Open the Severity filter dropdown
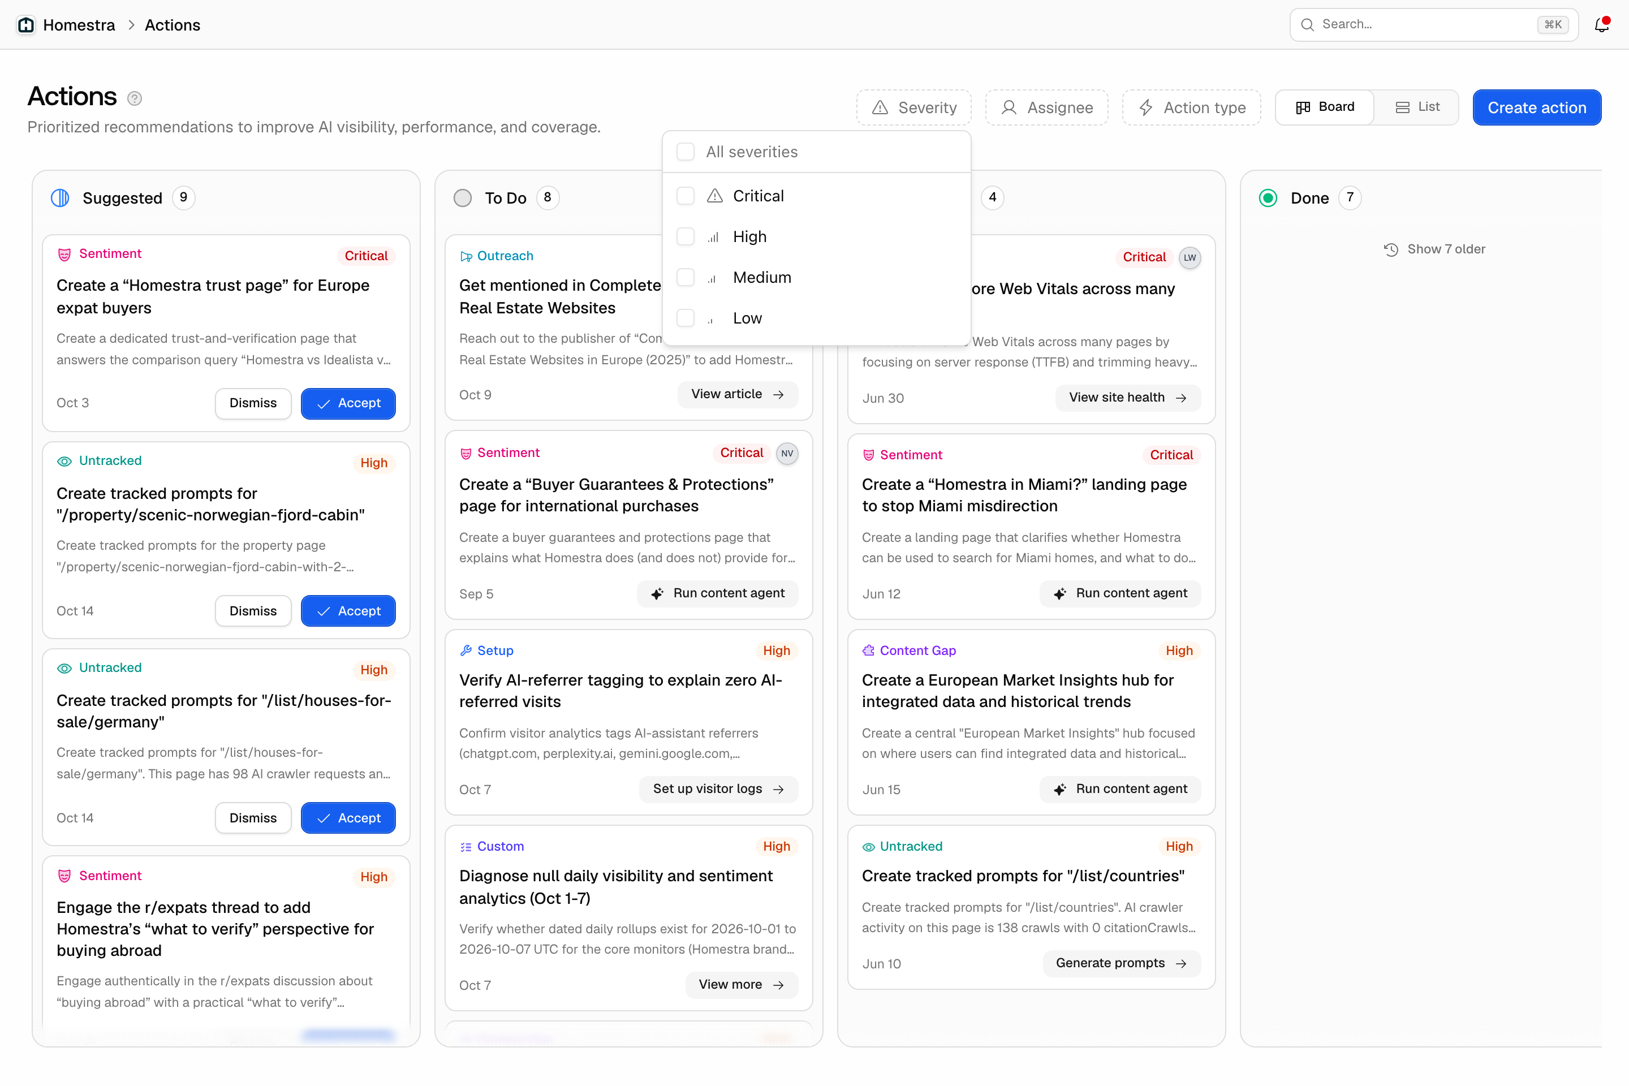Image resolution: width=1629 pixels, height=1086 pixels. [x=913, y=107]
